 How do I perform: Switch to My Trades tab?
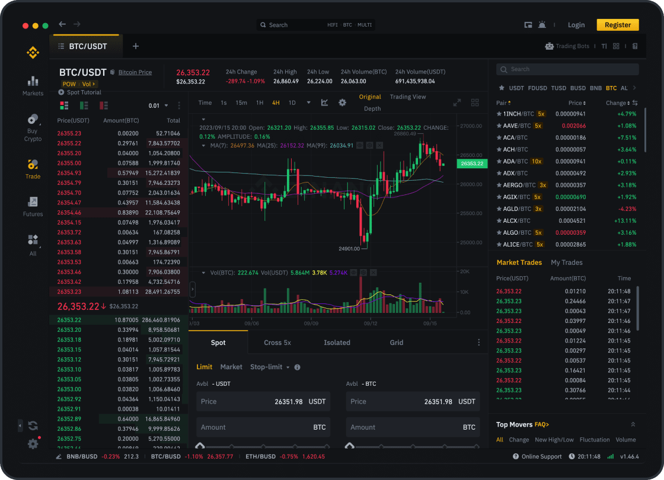566,263
